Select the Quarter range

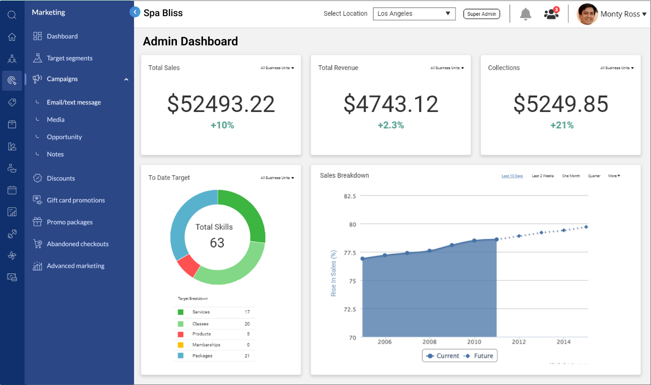tap(594, 176)
